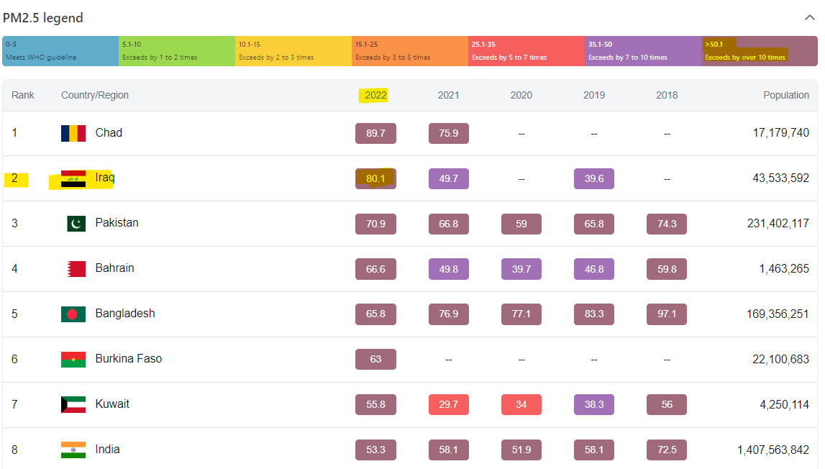
Task: Sort table by 2022 column header
Action: click(x=375, y=95)
